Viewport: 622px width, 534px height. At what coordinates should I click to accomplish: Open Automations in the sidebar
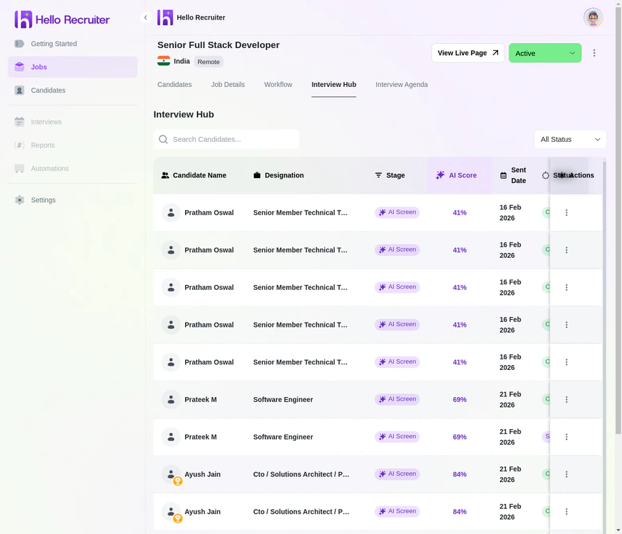point(72,168)
